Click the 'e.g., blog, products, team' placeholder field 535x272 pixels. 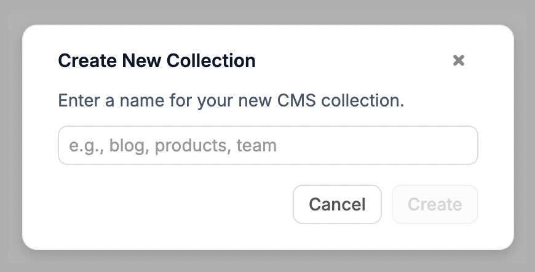pos(267,146)
